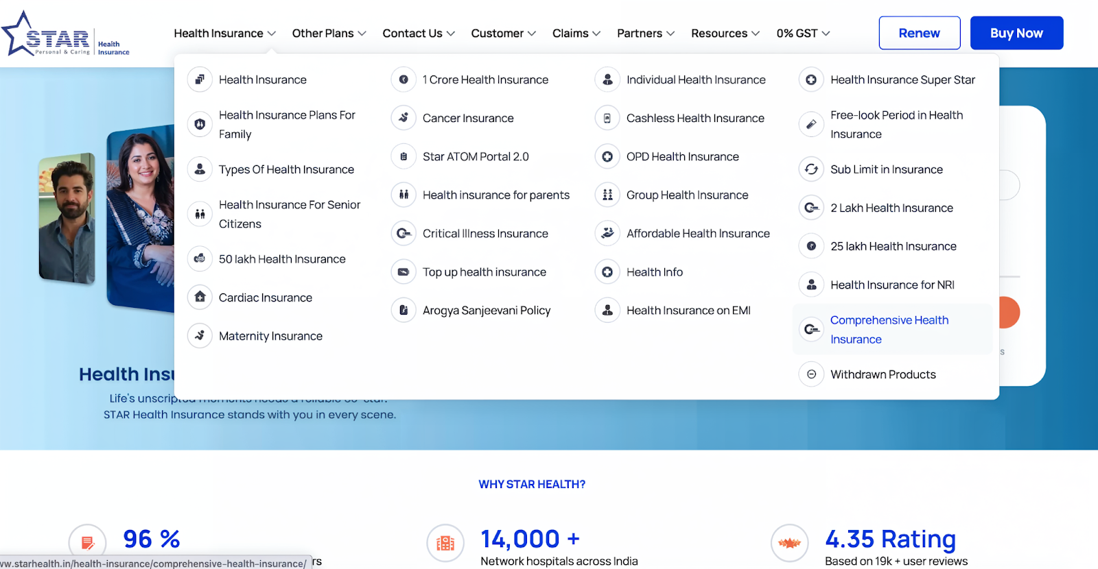Click the icon beside Maternity Insurance
The width and height of the screenshot is (1098, 569).
click(x=200, y=336)
